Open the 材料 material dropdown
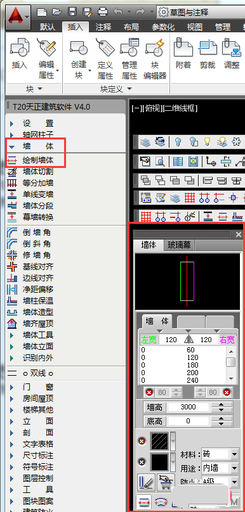Image resolution: width=245 pixels, height=512 pixels. coord(235,454)
